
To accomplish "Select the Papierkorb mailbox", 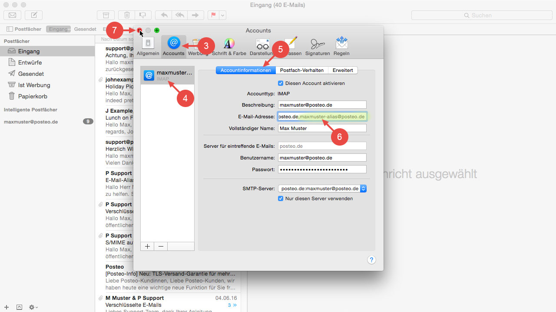I will coord(33,96).
